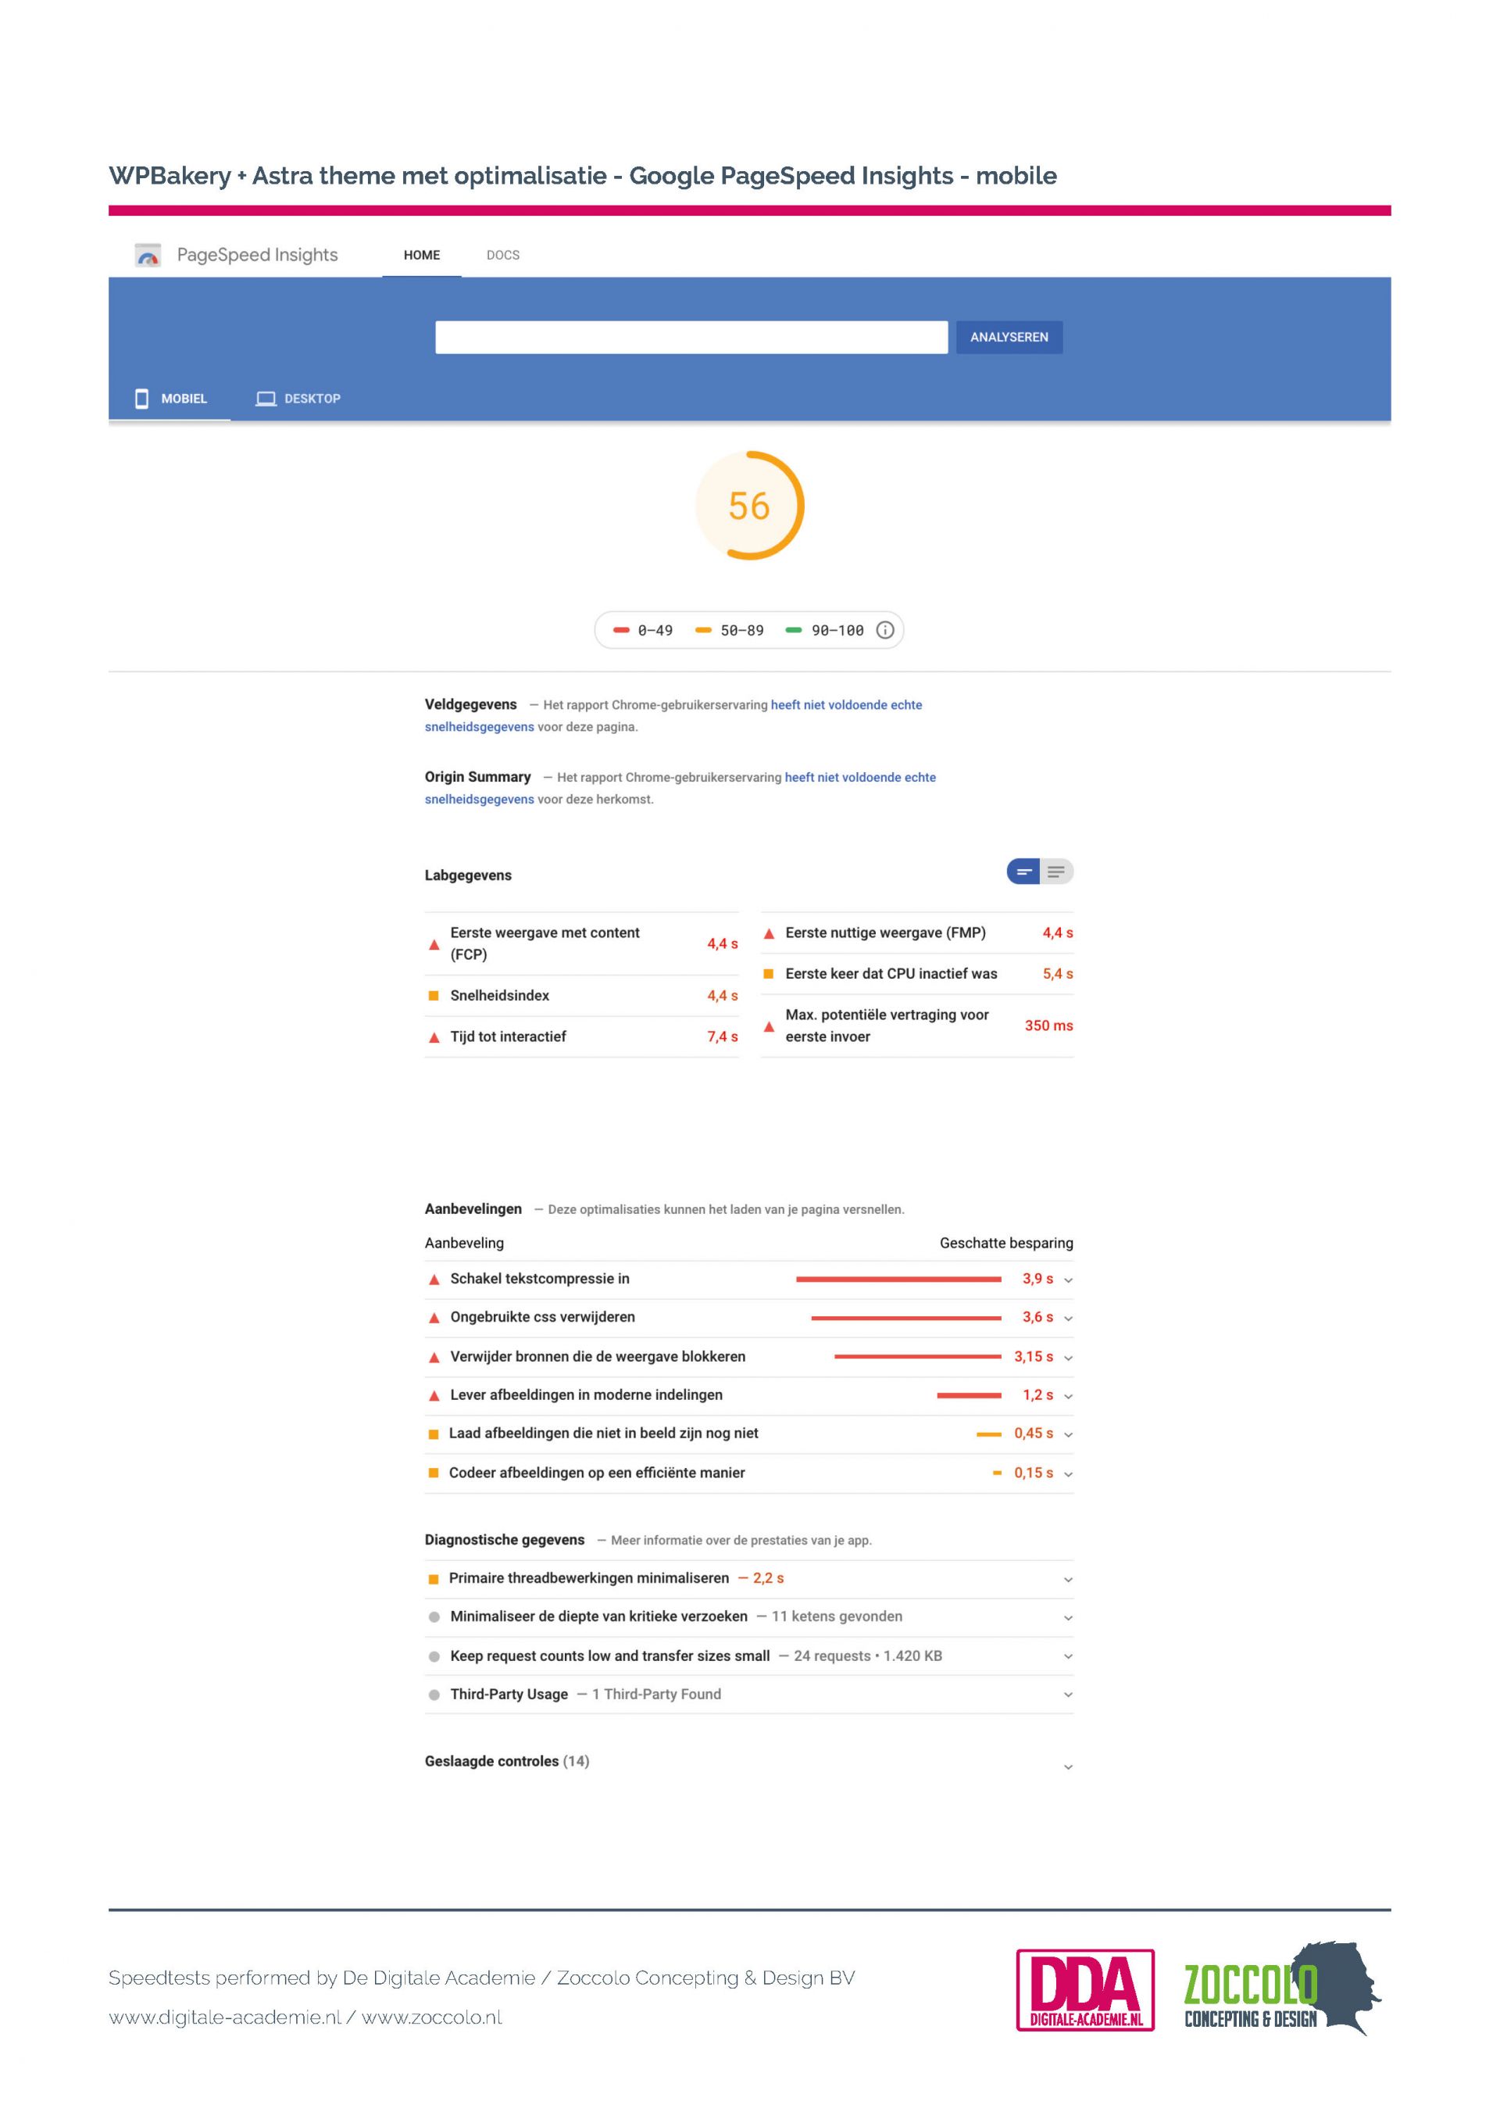Click the orange square beside Codeer afbeeldingen
1500x2105 pixels.
[433, 1473]
